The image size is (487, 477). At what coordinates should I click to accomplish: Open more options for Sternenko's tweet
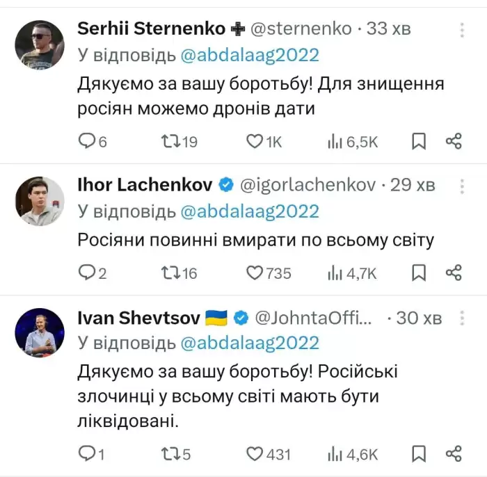[462, 30]
